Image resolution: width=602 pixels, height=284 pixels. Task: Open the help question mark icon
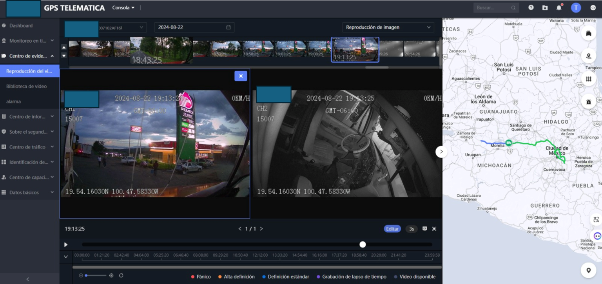[531, 7]
